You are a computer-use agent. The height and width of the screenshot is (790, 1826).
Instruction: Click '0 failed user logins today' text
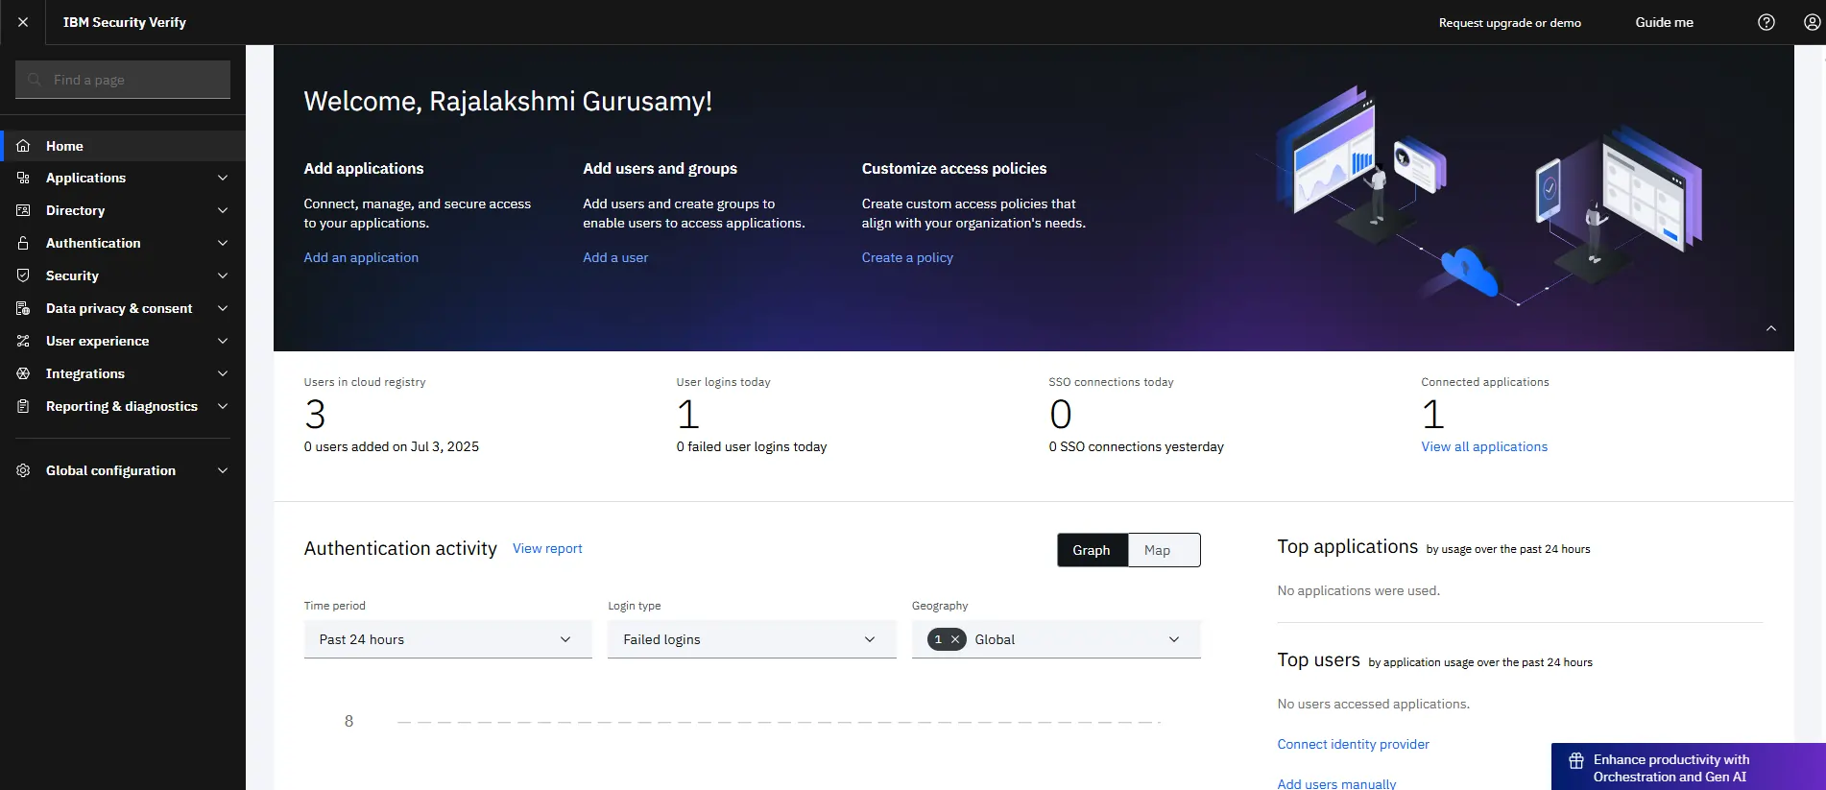(752, 446)
